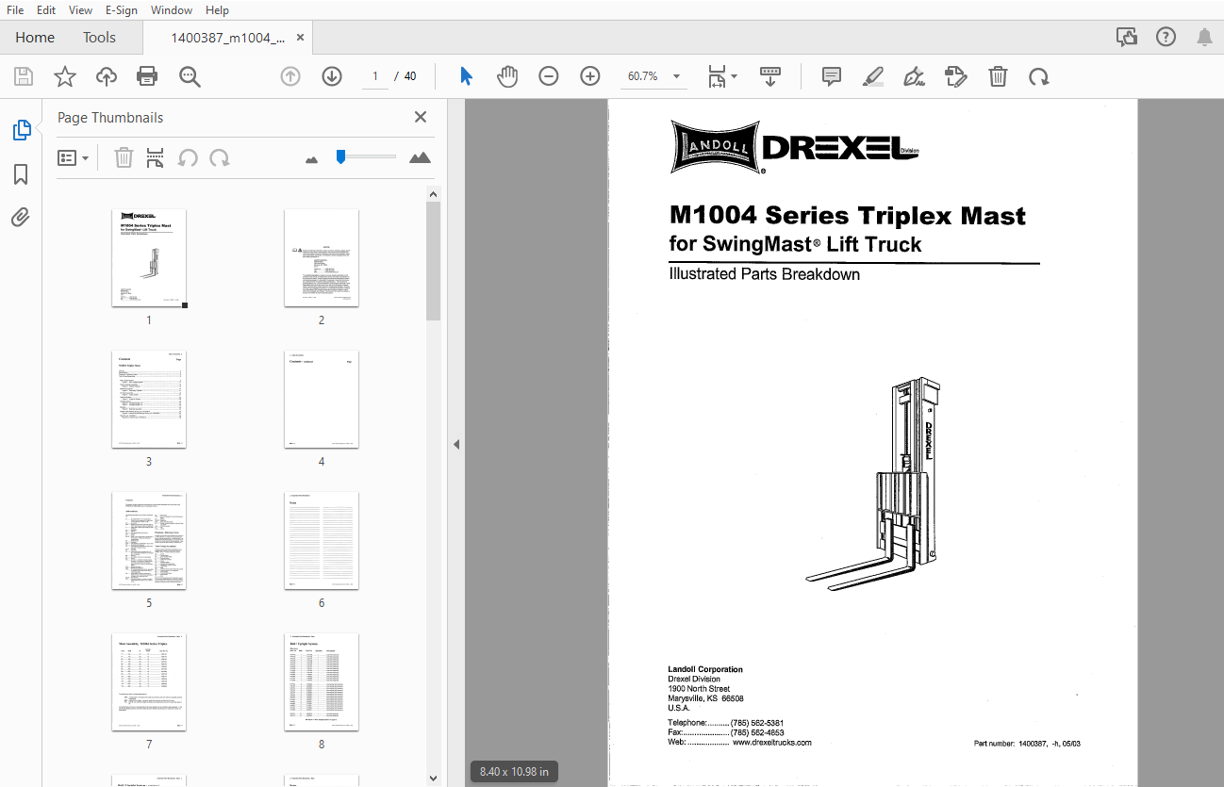Activate the Hand pan tool

coord(507,76)
